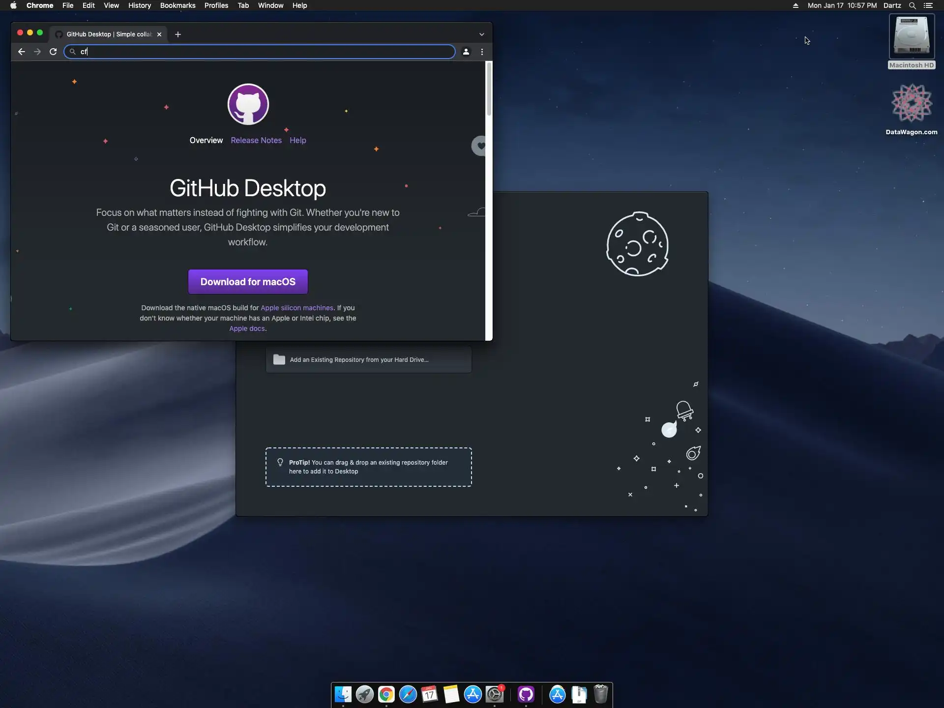Screen dimensions: 944x708
Task: Open the Chrome profile avatar icon
Action: pyautogui.click(x=466, y=52)
